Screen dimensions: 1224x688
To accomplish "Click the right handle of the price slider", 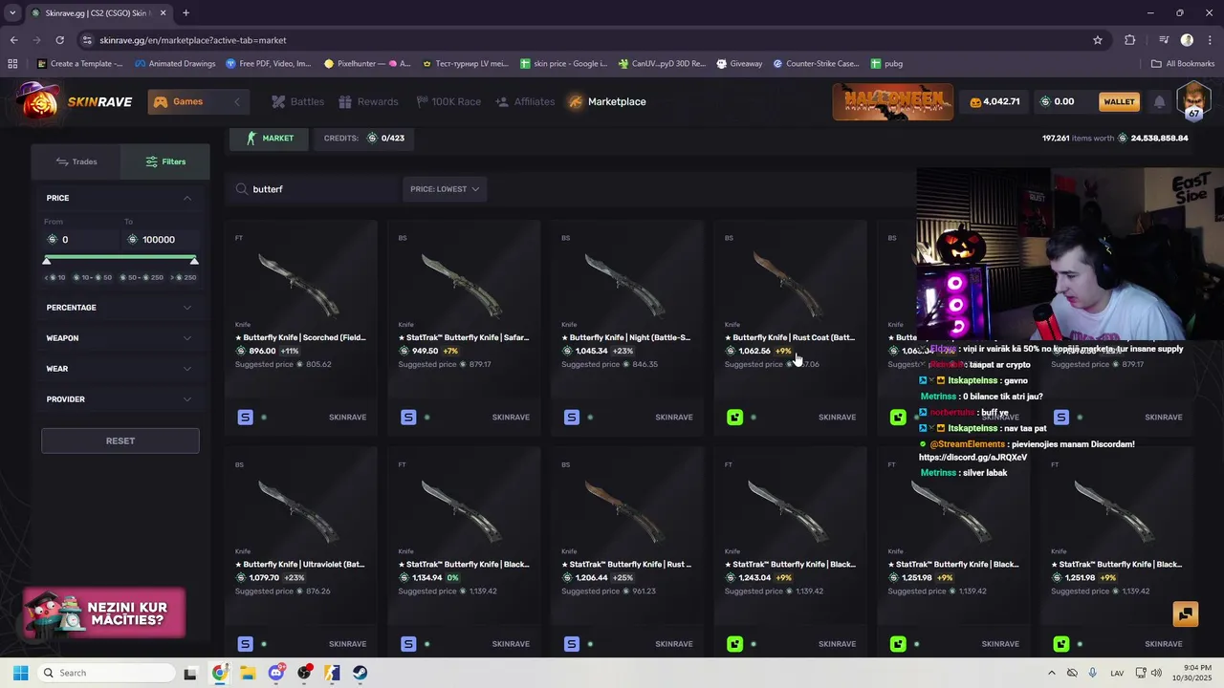I will coord(194,261).
